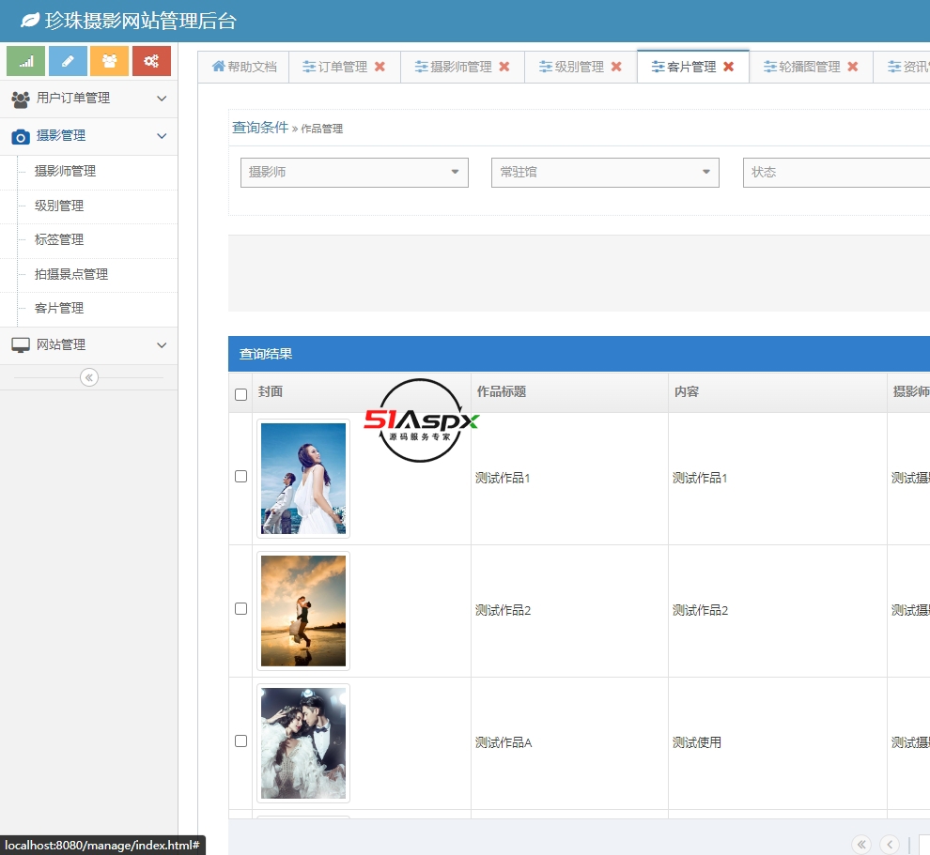930x855 pixels.
Task: Click the camera icon beside 摄影管理
Action: (21, 137)
